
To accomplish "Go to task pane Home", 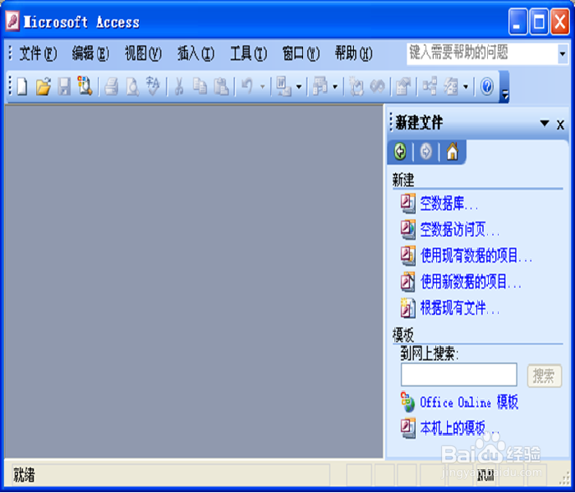I will pyautogui.click(x=452, y=151).
